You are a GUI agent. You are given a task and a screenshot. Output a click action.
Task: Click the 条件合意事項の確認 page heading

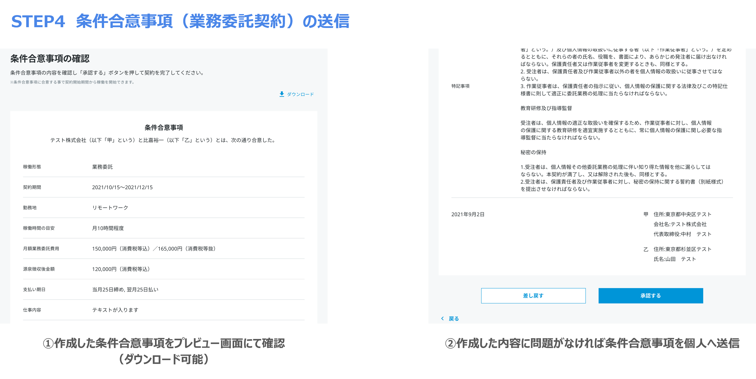click(x=50, y=59)
